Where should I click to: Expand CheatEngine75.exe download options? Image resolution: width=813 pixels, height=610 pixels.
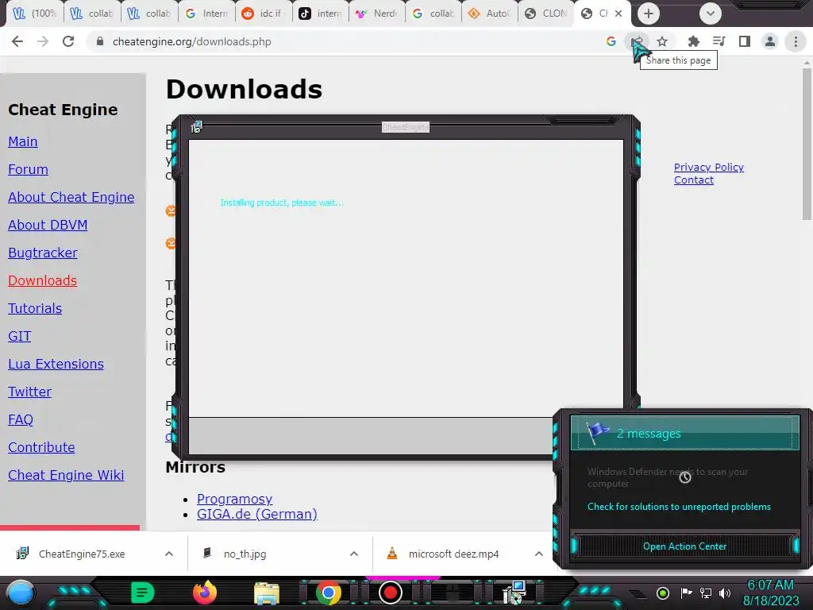click(x=169, y=554)
